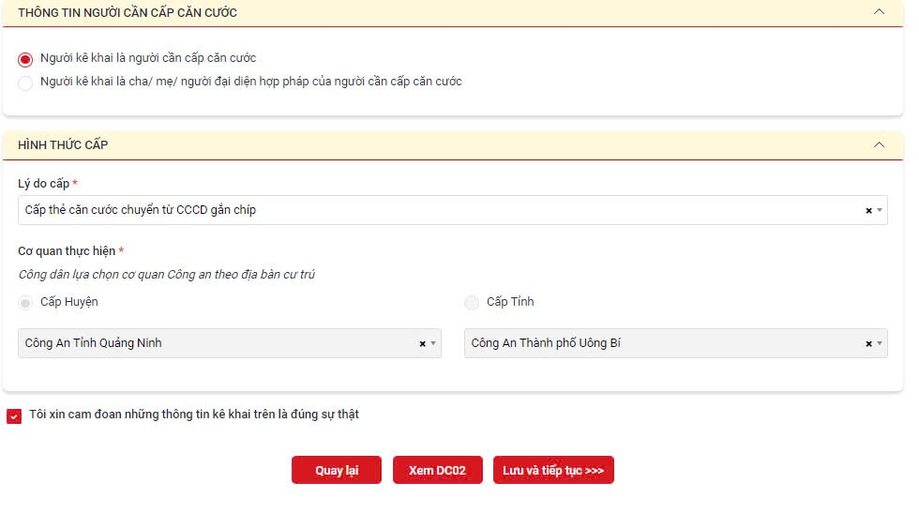The width and height of the screenshot is (919, 513).
Task: Select the cha/mẹ/người đại diện hợp pháp option
Action: pos(25,83)
